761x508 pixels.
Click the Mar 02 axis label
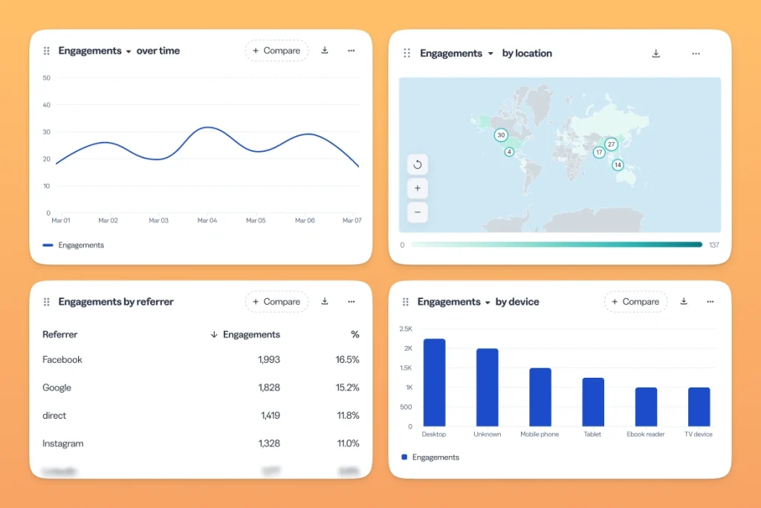click(x=108, y=220)
